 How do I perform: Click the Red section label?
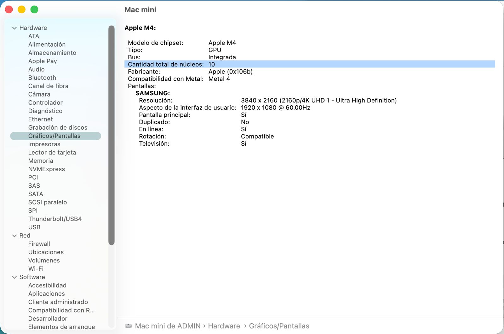click(25, 236)
